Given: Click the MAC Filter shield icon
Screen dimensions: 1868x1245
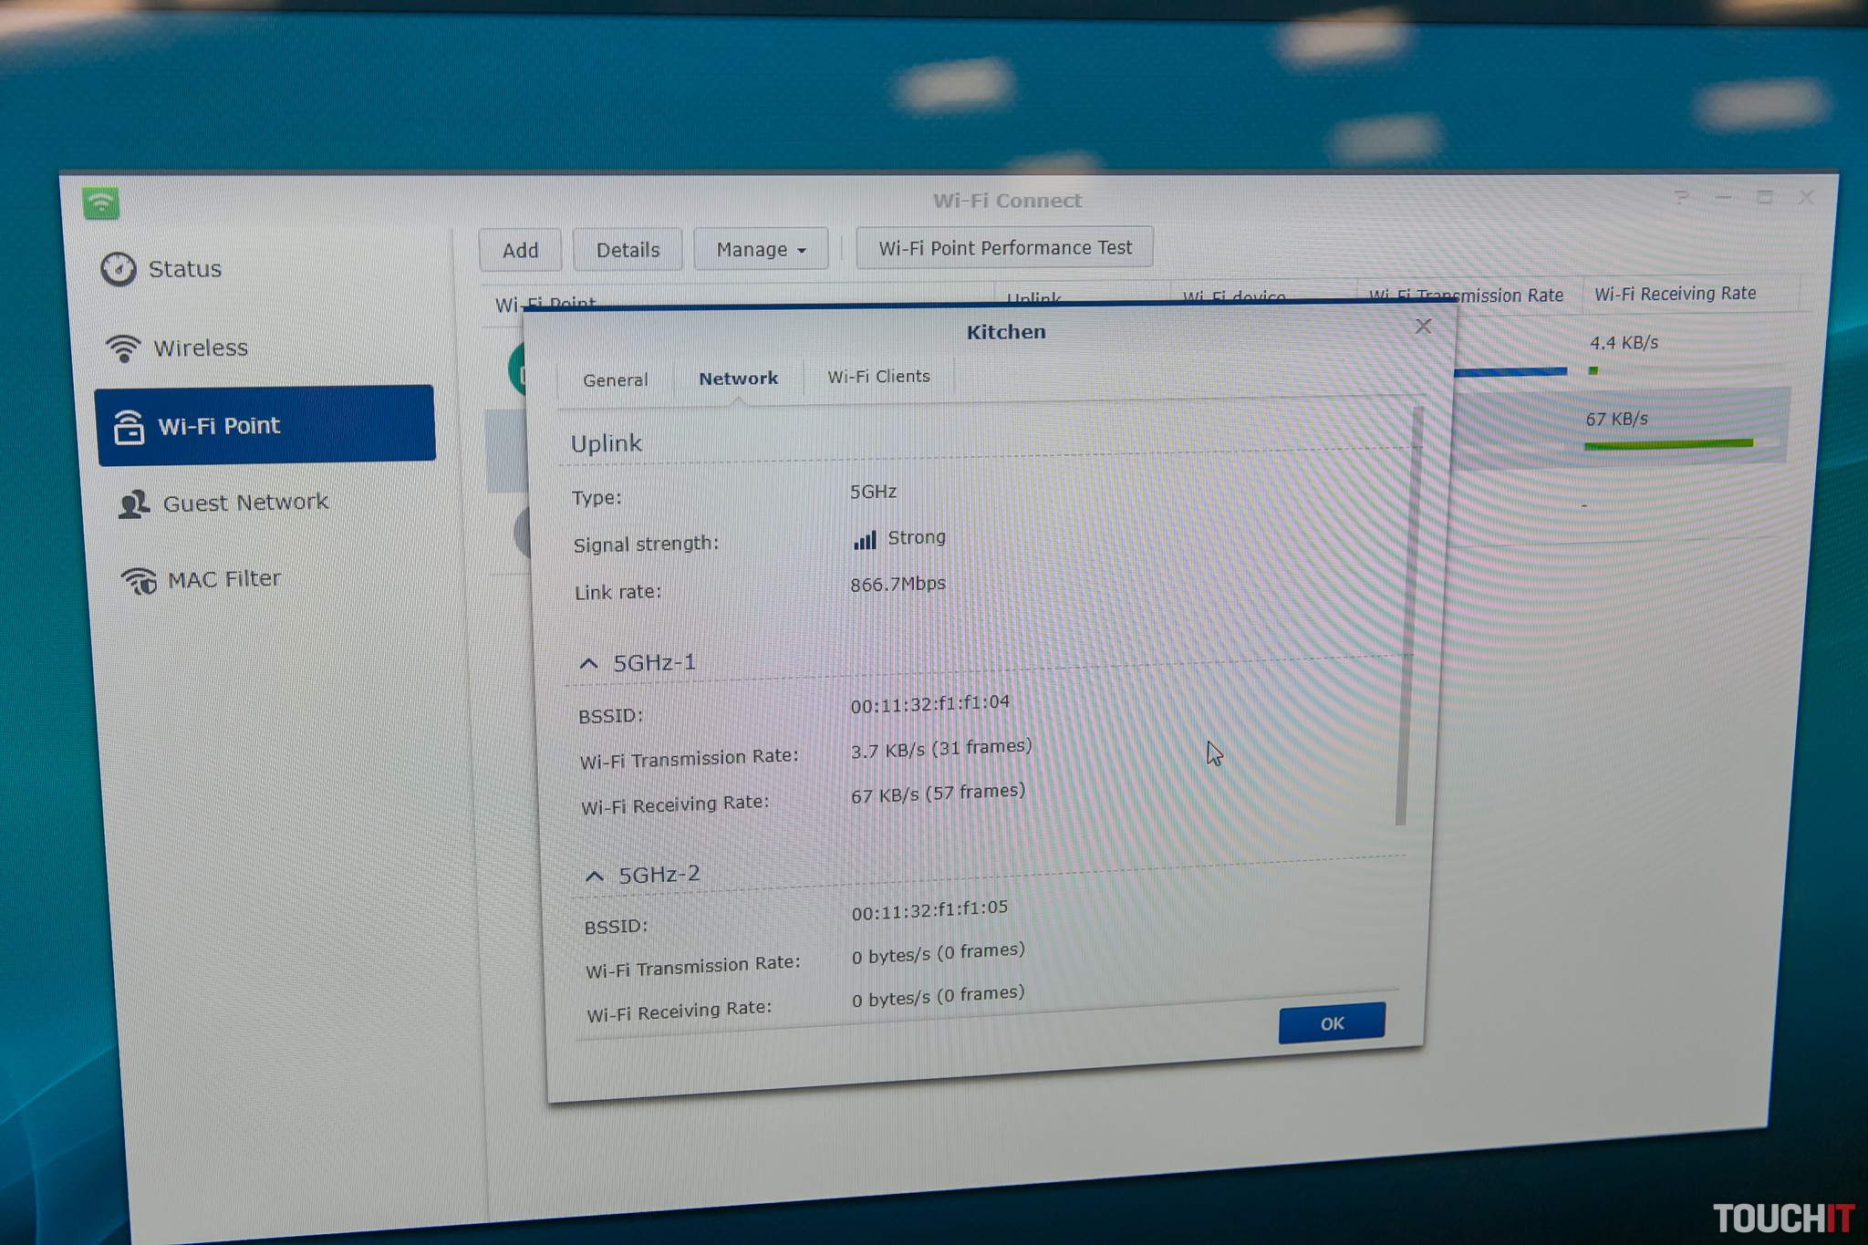Looking at the screenshot, I should (140, 580).
